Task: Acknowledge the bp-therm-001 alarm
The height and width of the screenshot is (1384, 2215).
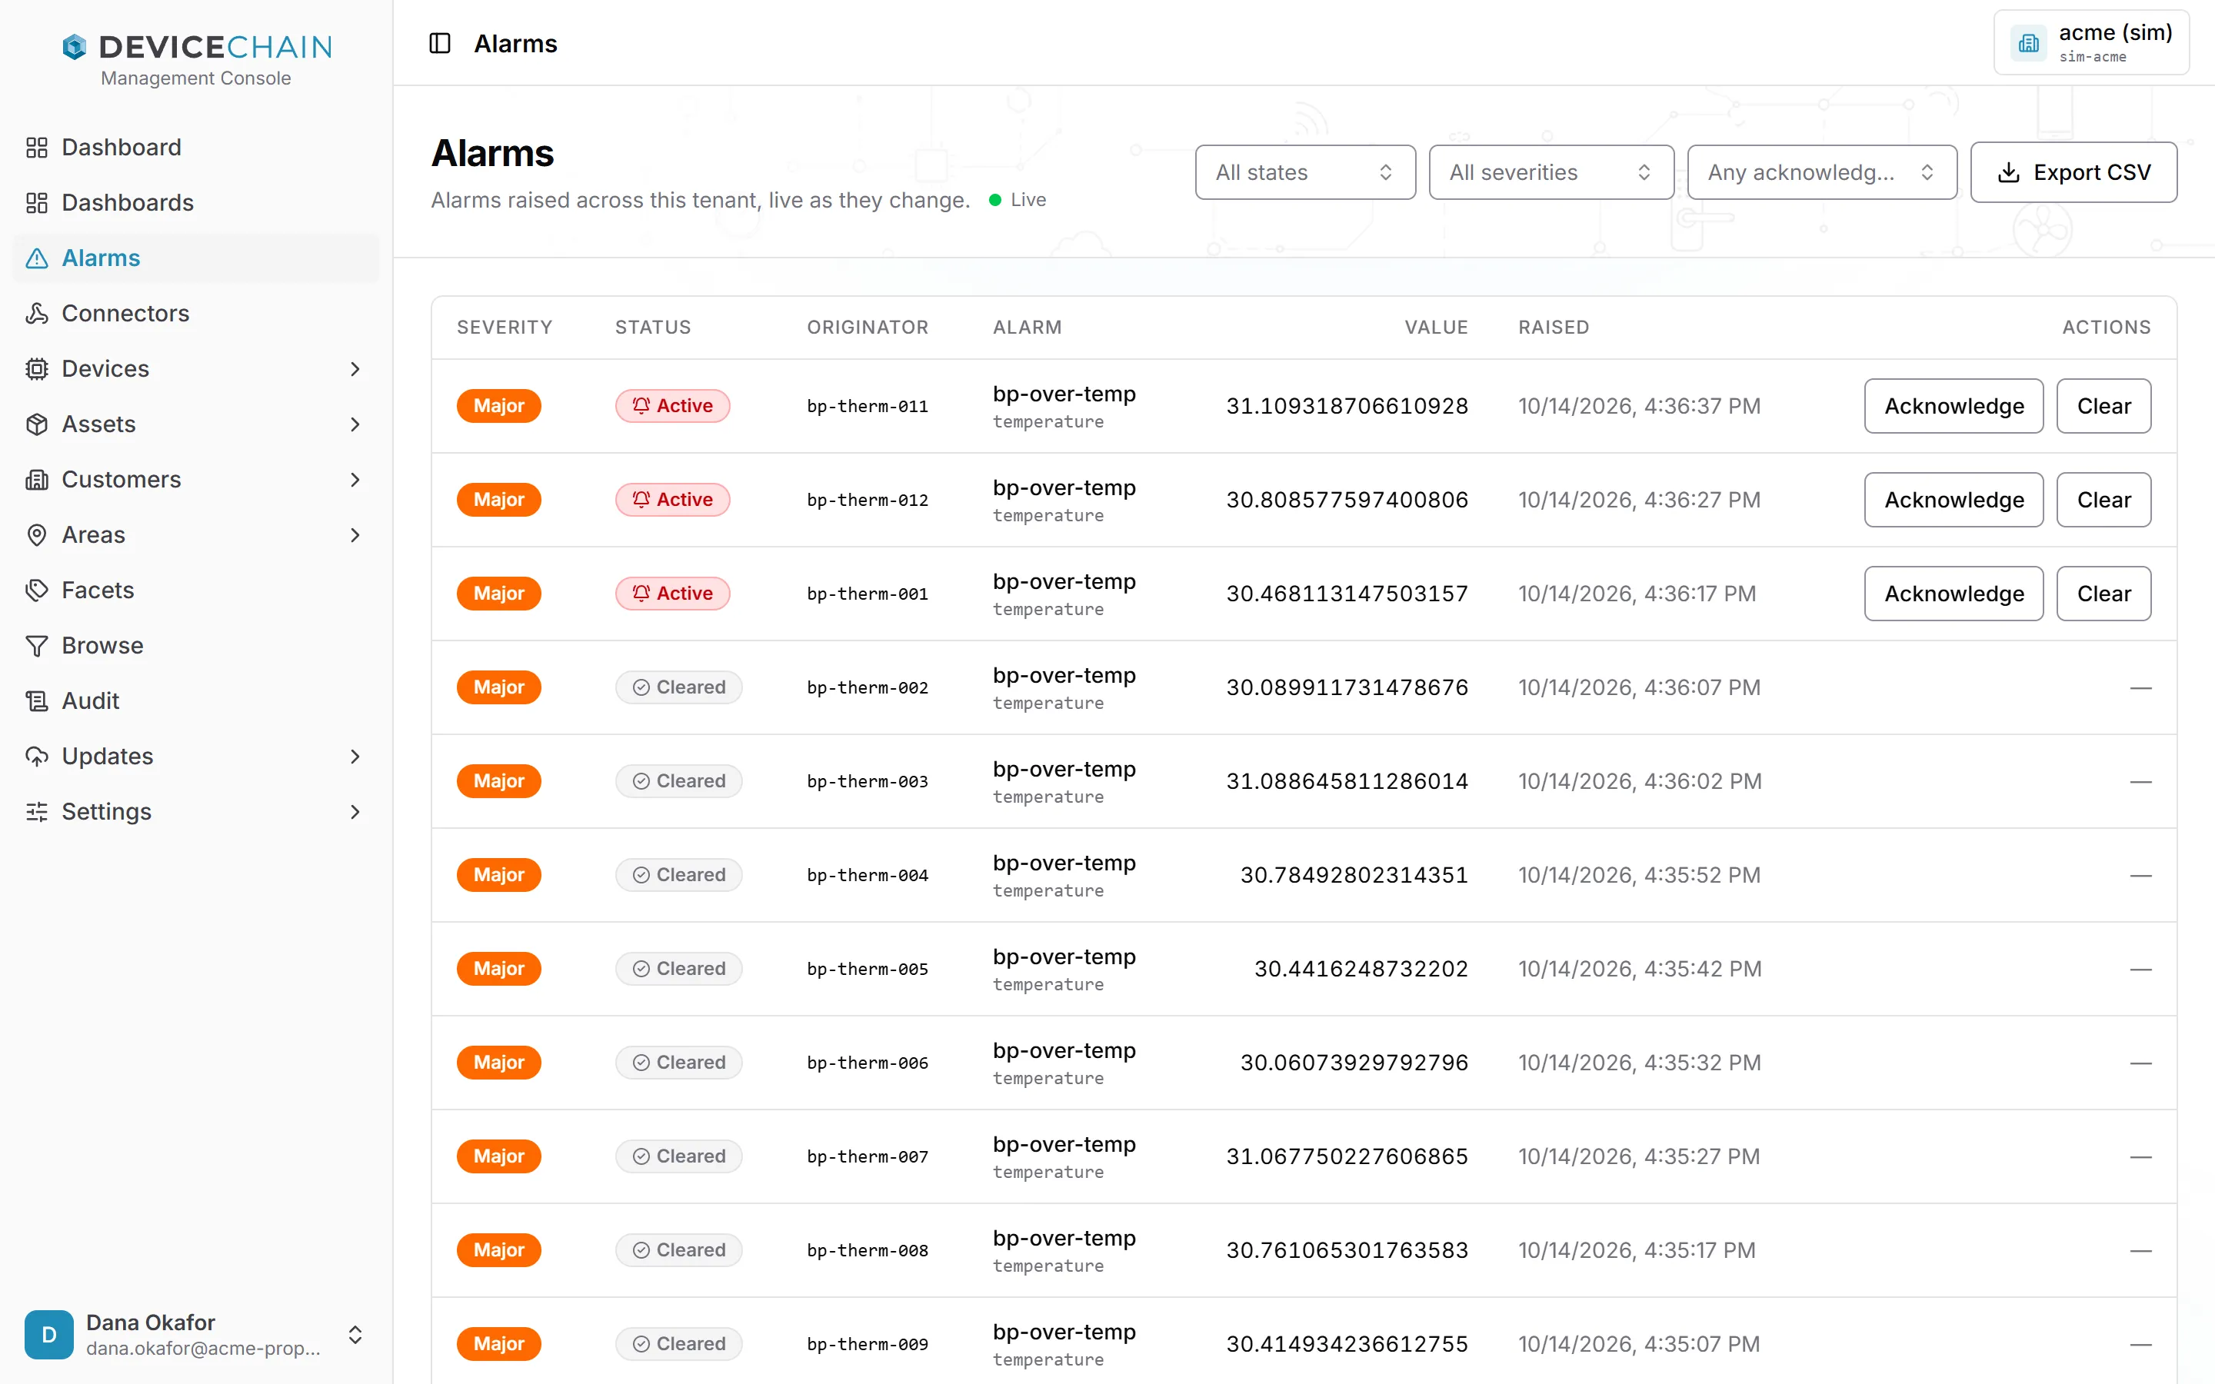Action: (1954, 593)
